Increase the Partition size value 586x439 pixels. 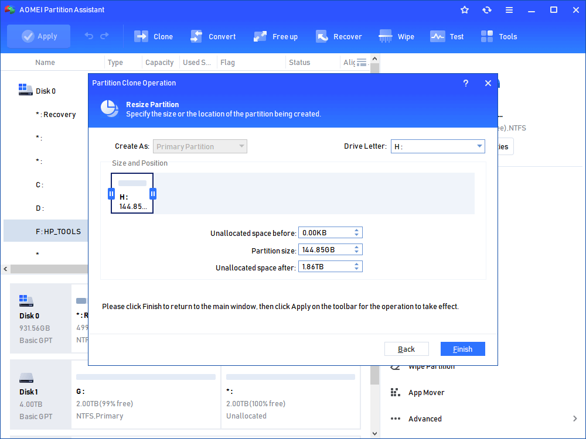tap(356, 247)
